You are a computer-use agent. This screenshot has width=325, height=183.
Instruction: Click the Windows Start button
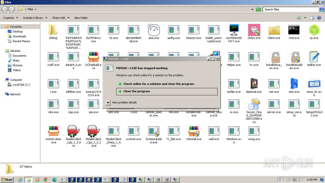click(x=7, y=179)
